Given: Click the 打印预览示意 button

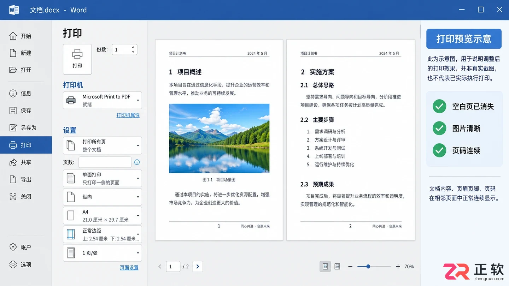Looking at the screenshot, I should point(464,39).
